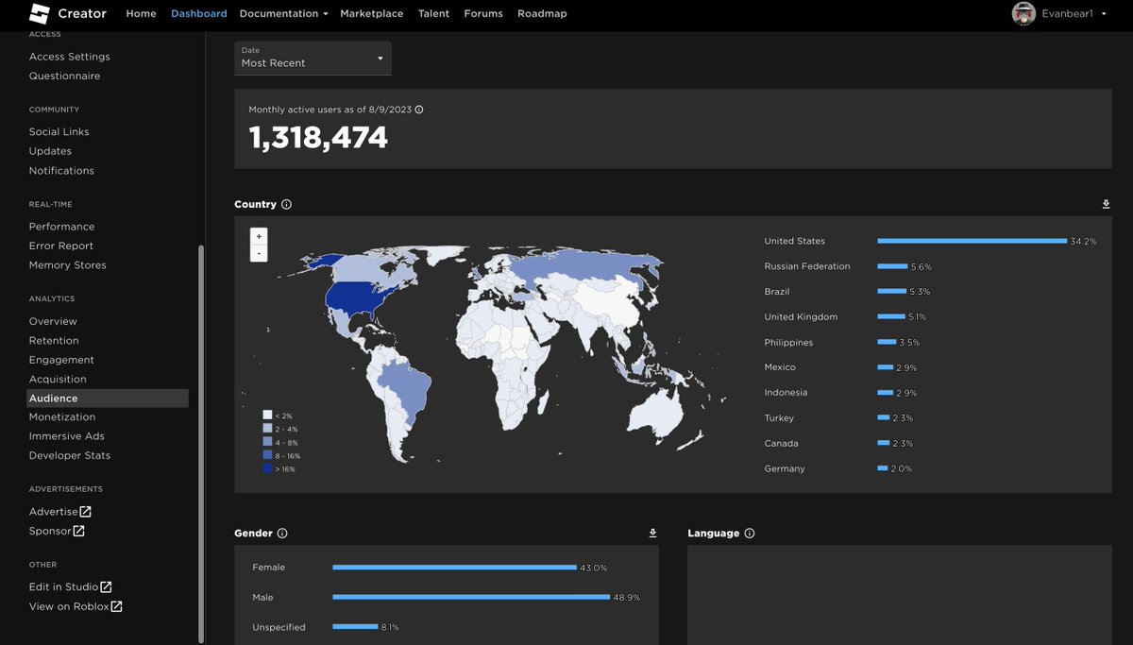Click the Male 48.9% bar
The height and width of the screenshot is (645, 1133).
pyautogui.click(x=471, y=597)
